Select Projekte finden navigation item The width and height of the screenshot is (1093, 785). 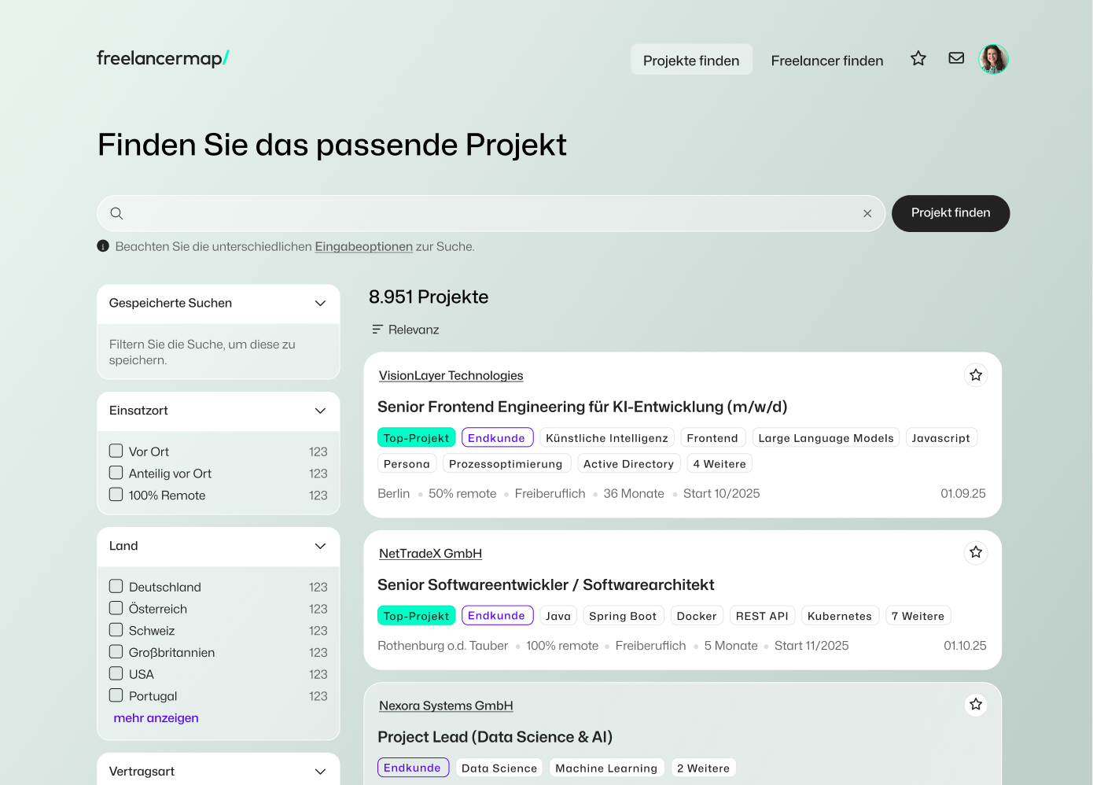click(x=690, y=61)
